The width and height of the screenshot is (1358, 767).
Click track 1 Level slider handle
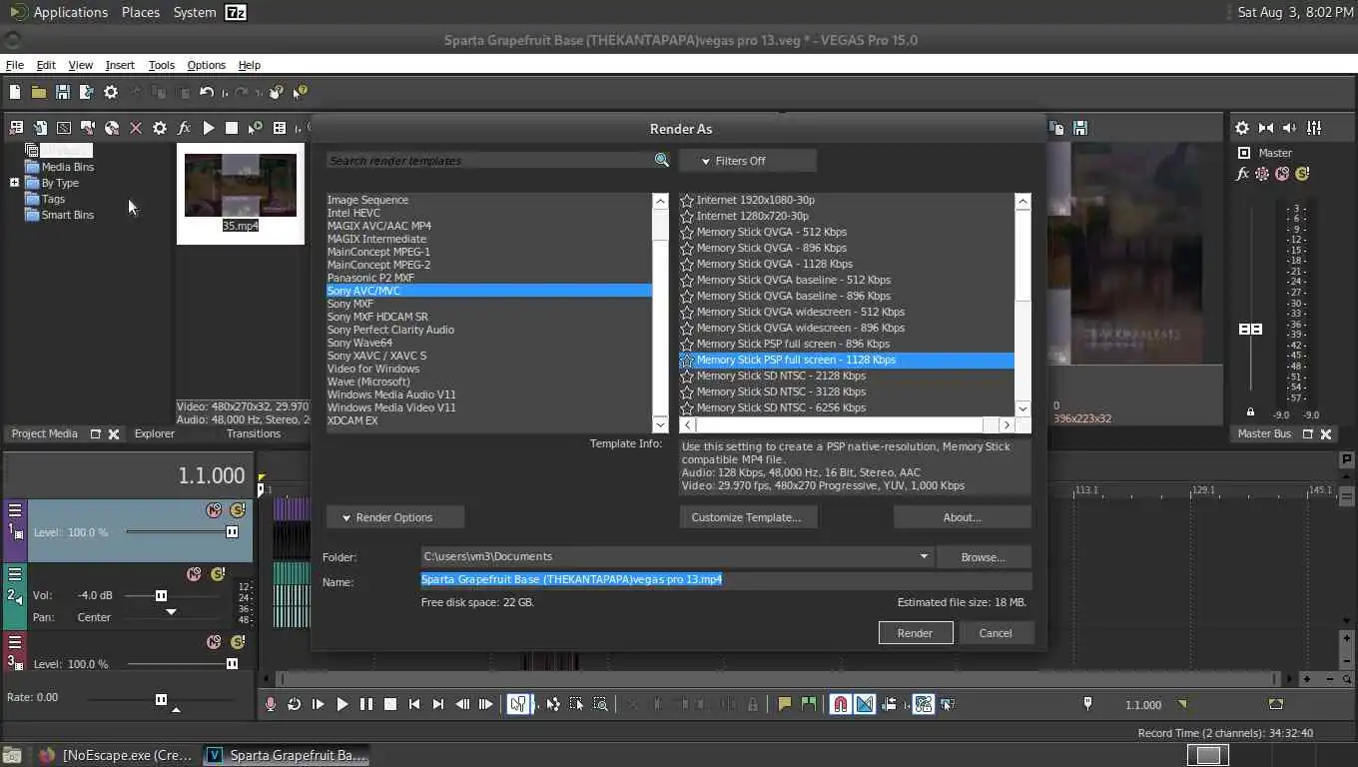(x=232, y=532)
